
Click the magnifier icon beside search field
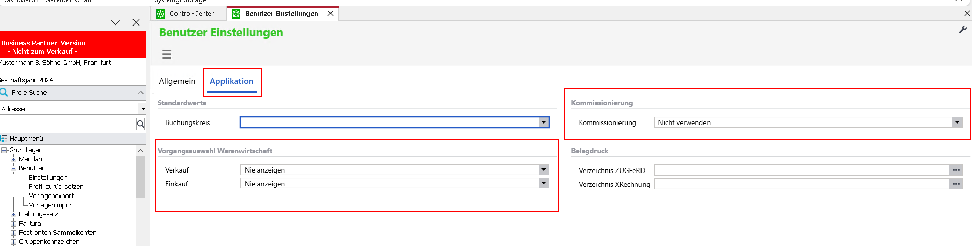(140, 124)
